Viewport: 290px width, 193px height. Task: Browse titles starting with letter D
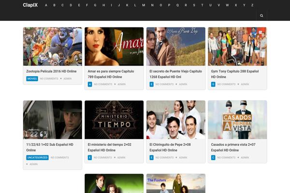tap(71, 5)
